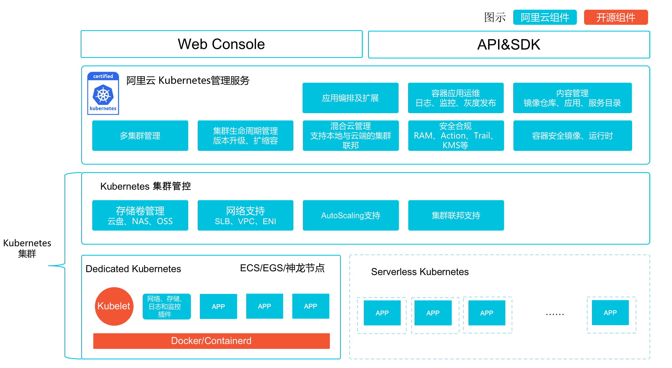Image resolution: width=672 pixels, height=368 pixels.
Task: Click the 集群生命周期管理 block
Action: tap(245, 136)
